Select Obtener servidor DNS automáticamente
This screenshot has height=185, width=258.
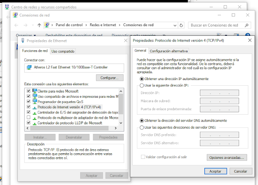pyautogui.click(x=141, y=121)
